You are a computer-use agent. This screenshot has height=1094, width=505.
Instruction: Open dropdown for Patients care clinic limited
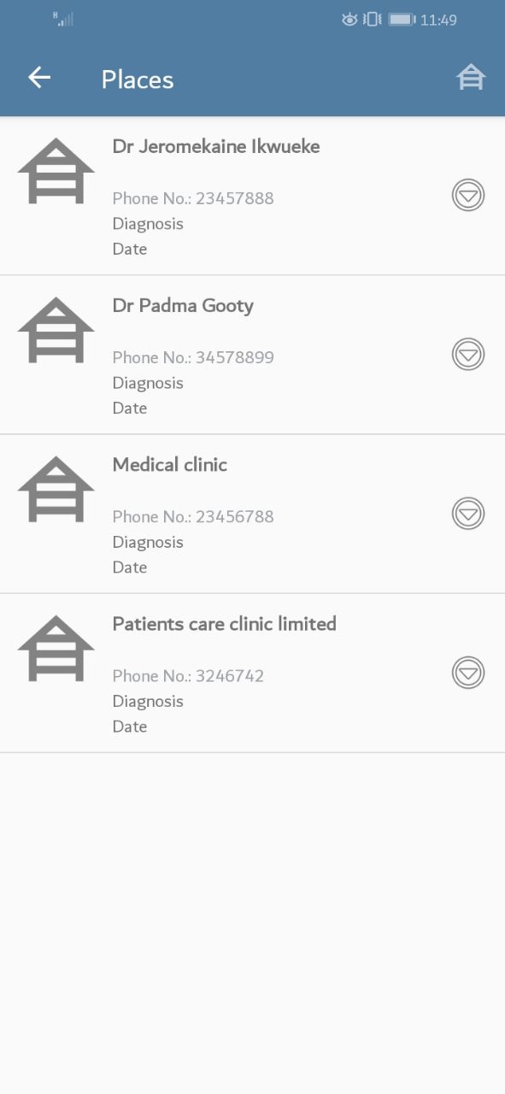point(468,673)
